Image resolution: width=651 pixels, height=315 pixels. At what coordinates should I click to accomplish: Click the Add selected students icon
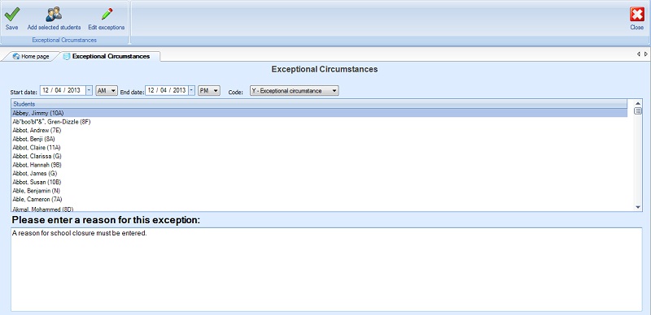[54, 14]
